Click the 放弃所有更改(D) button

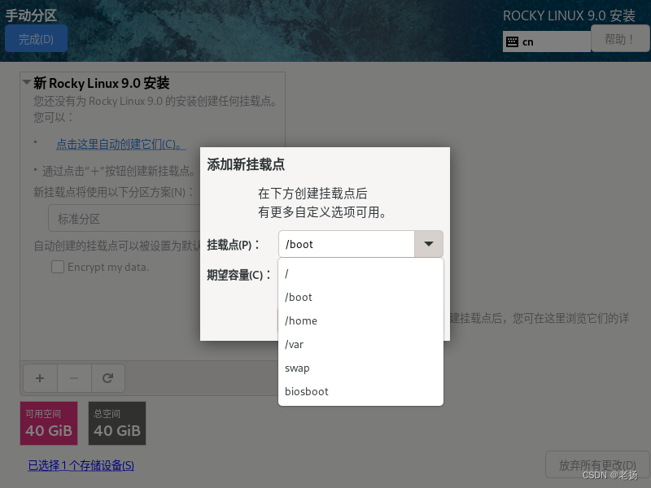[597, 465]
